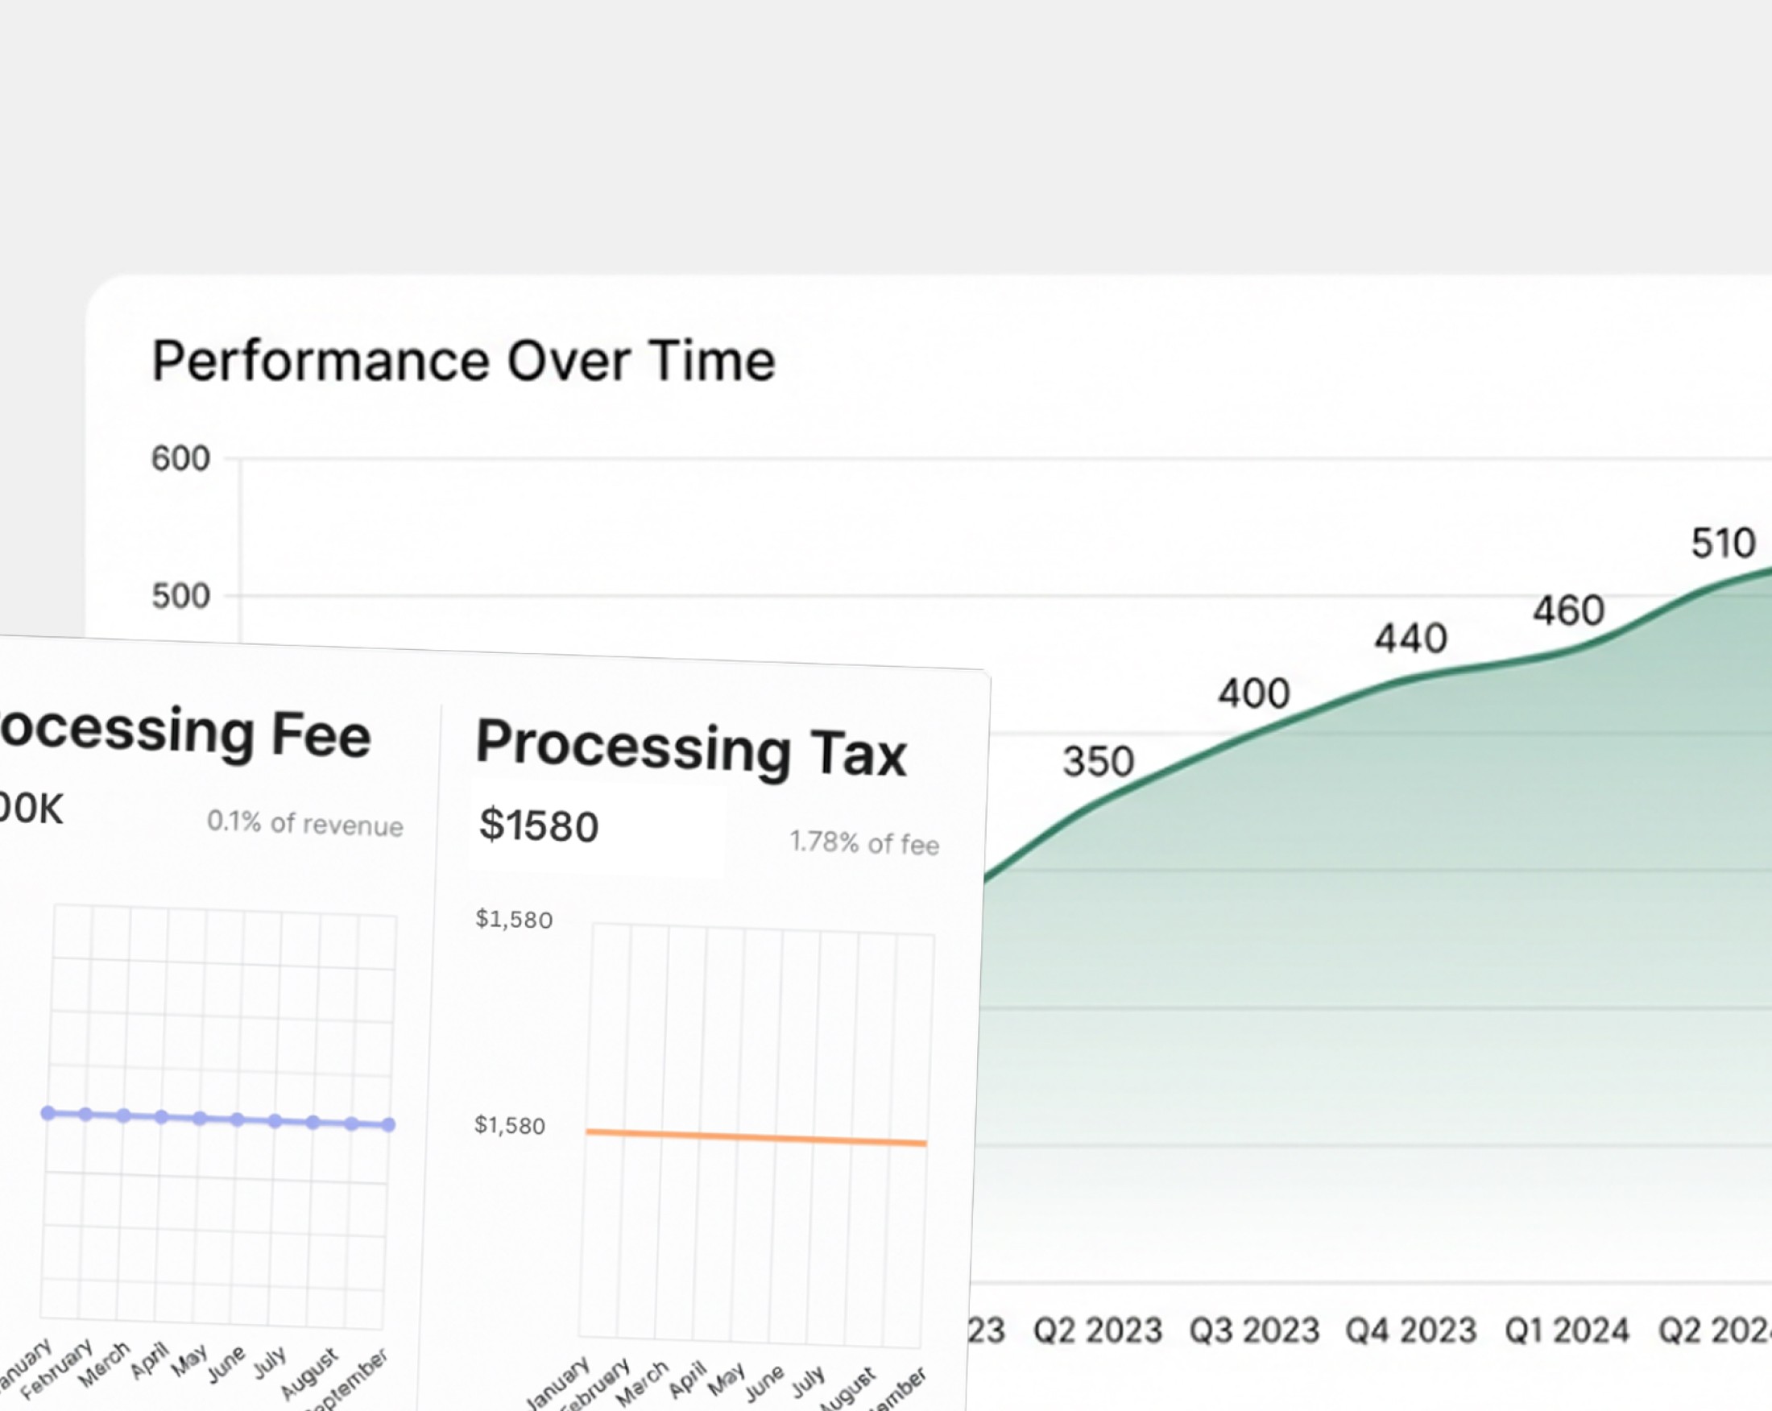The image size is (1772, 1411).
Task: Select the Q1 2024 axis label
Action: tap(1567, 1330)
